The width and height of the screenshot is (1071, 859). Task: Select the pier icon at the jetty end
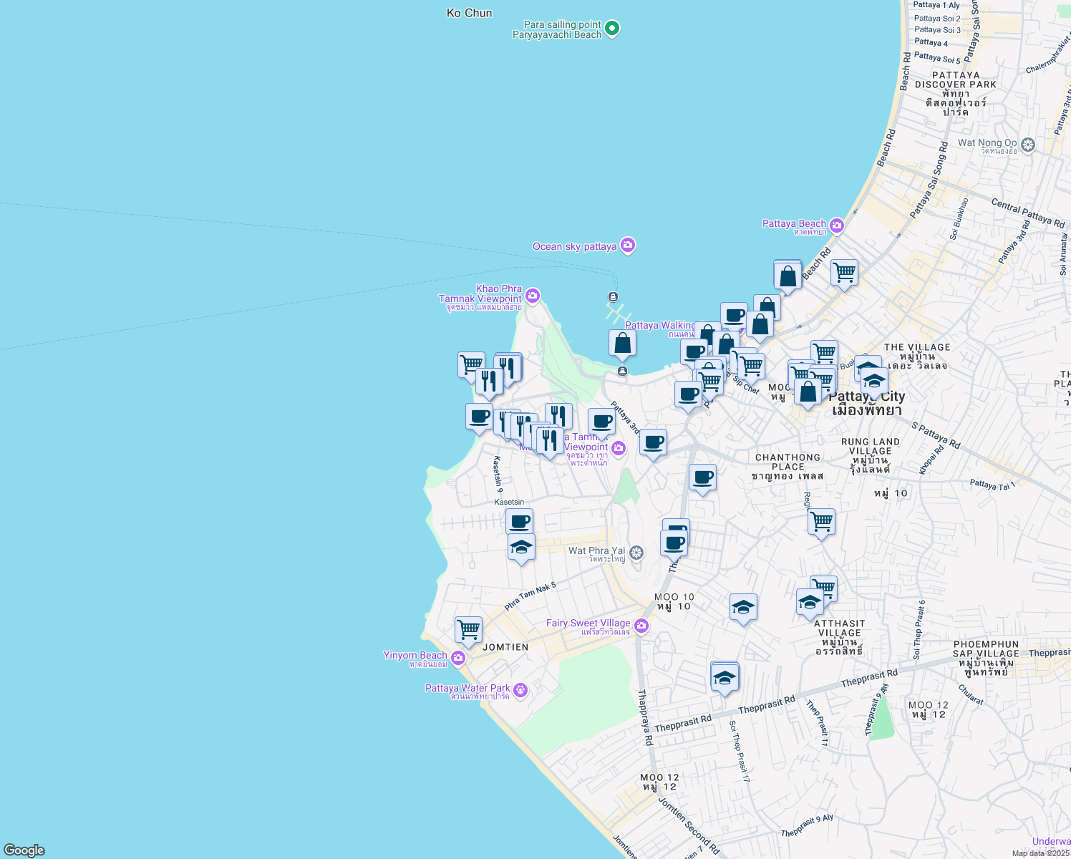pyautogui.click(x=613, y=297)
